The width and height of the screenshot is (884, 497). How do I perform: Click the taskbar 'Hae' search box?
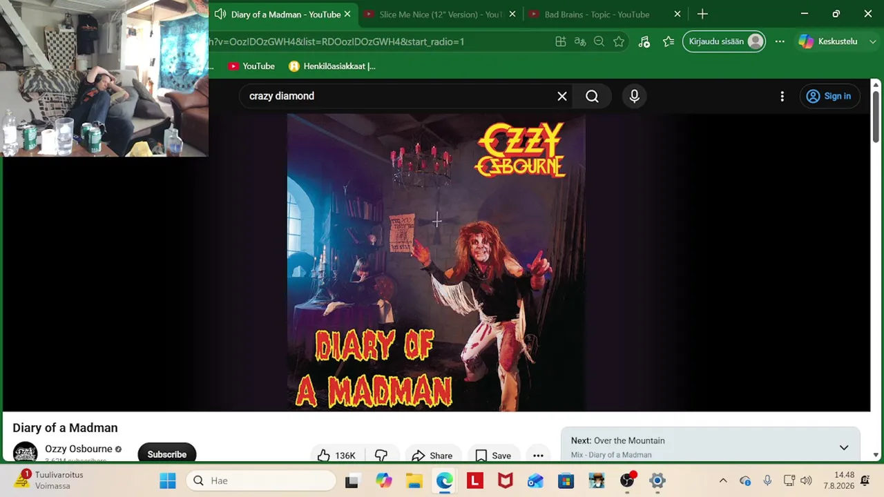pos(261,480)
